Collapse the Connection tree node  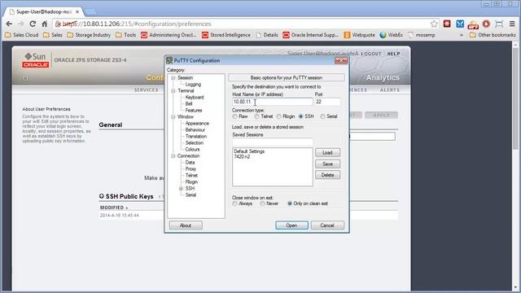[173, 155]
